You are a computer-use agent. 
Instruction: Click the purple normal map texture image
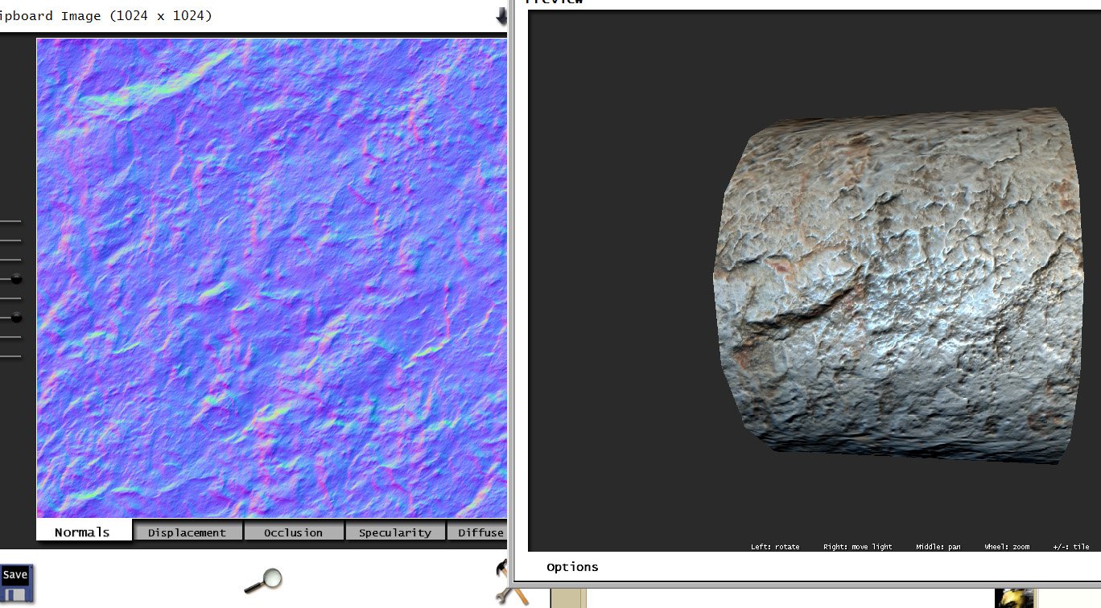coord(271,277)
